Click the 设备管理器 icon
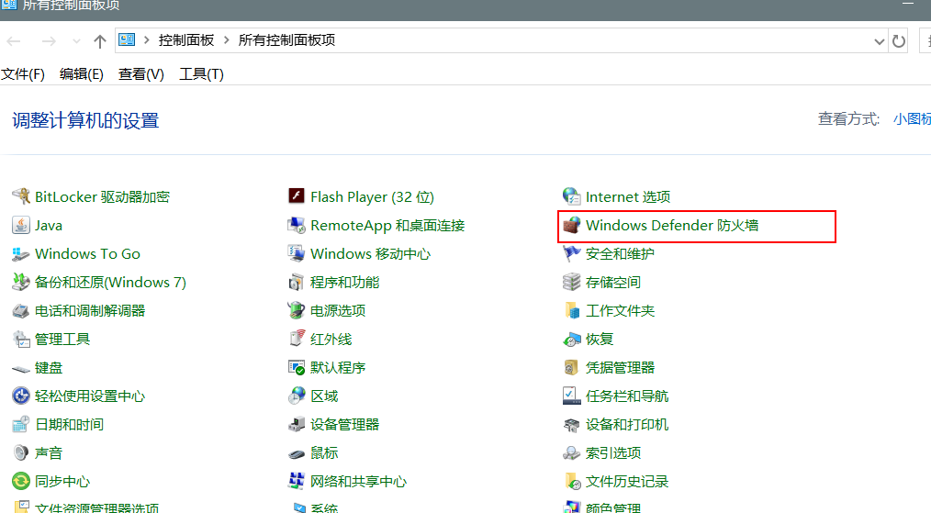Screen dimensions: 931x513 [x=297, y=425]
